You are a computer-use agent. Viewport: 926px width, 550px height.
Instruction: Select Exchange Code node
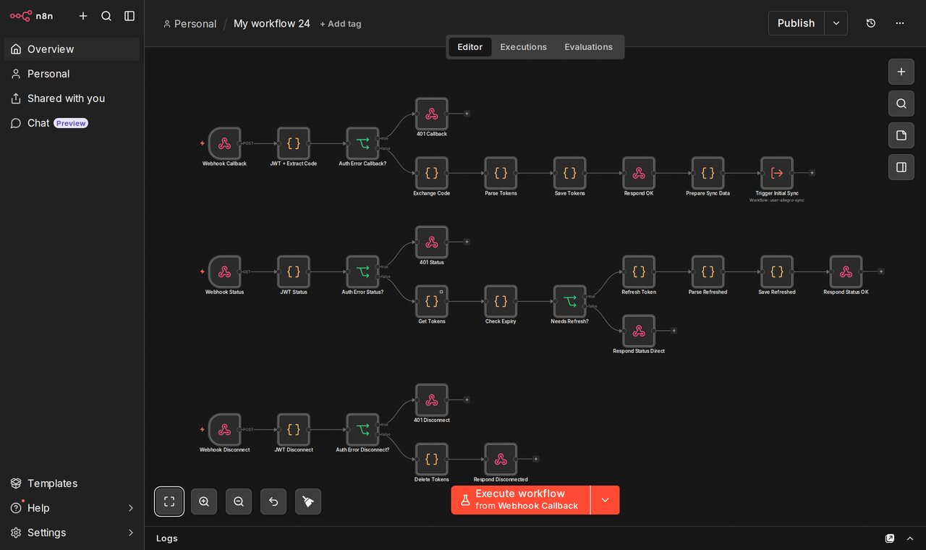click(432, 173)
